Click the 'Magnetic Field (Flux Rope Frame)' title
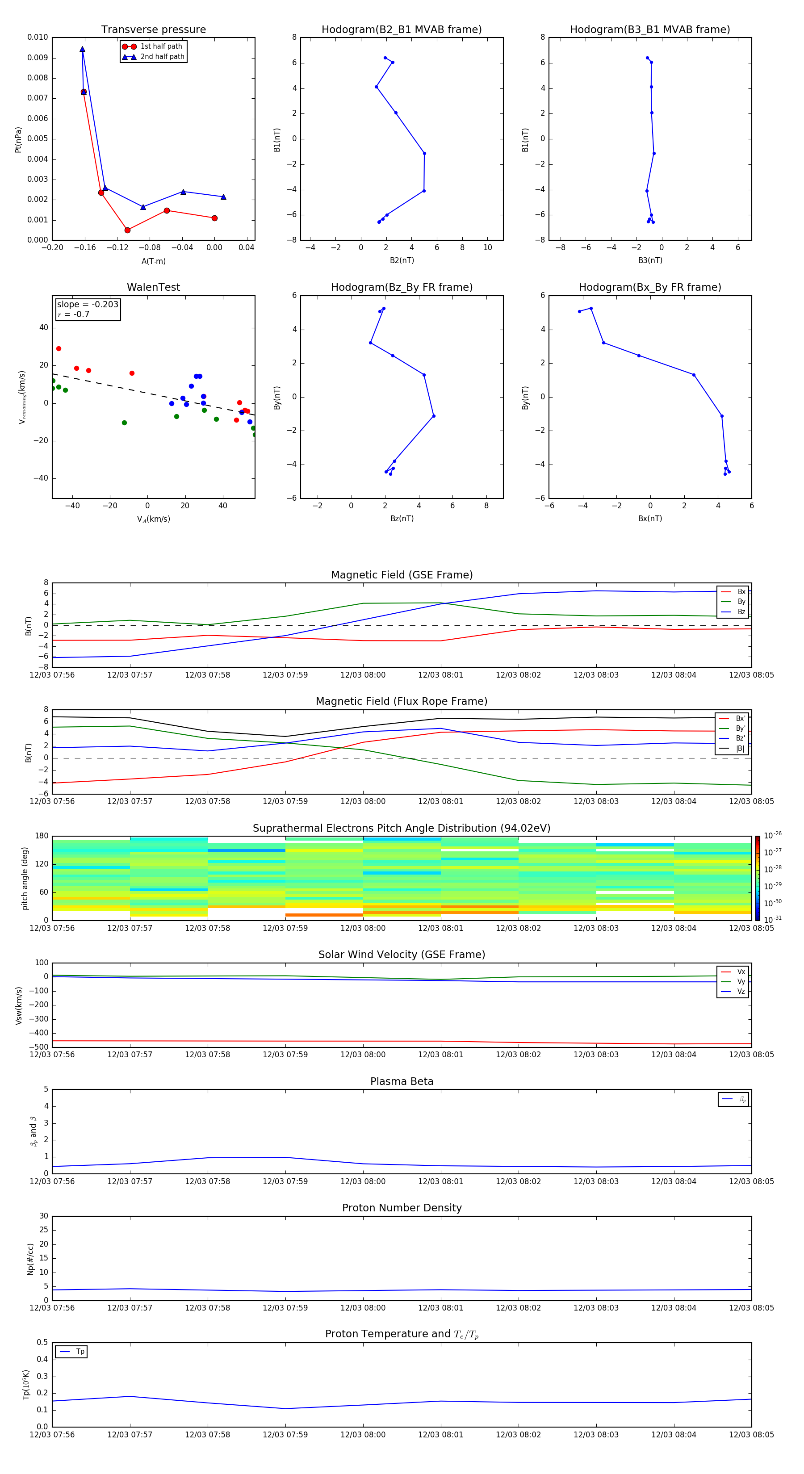 coord(402,702)
